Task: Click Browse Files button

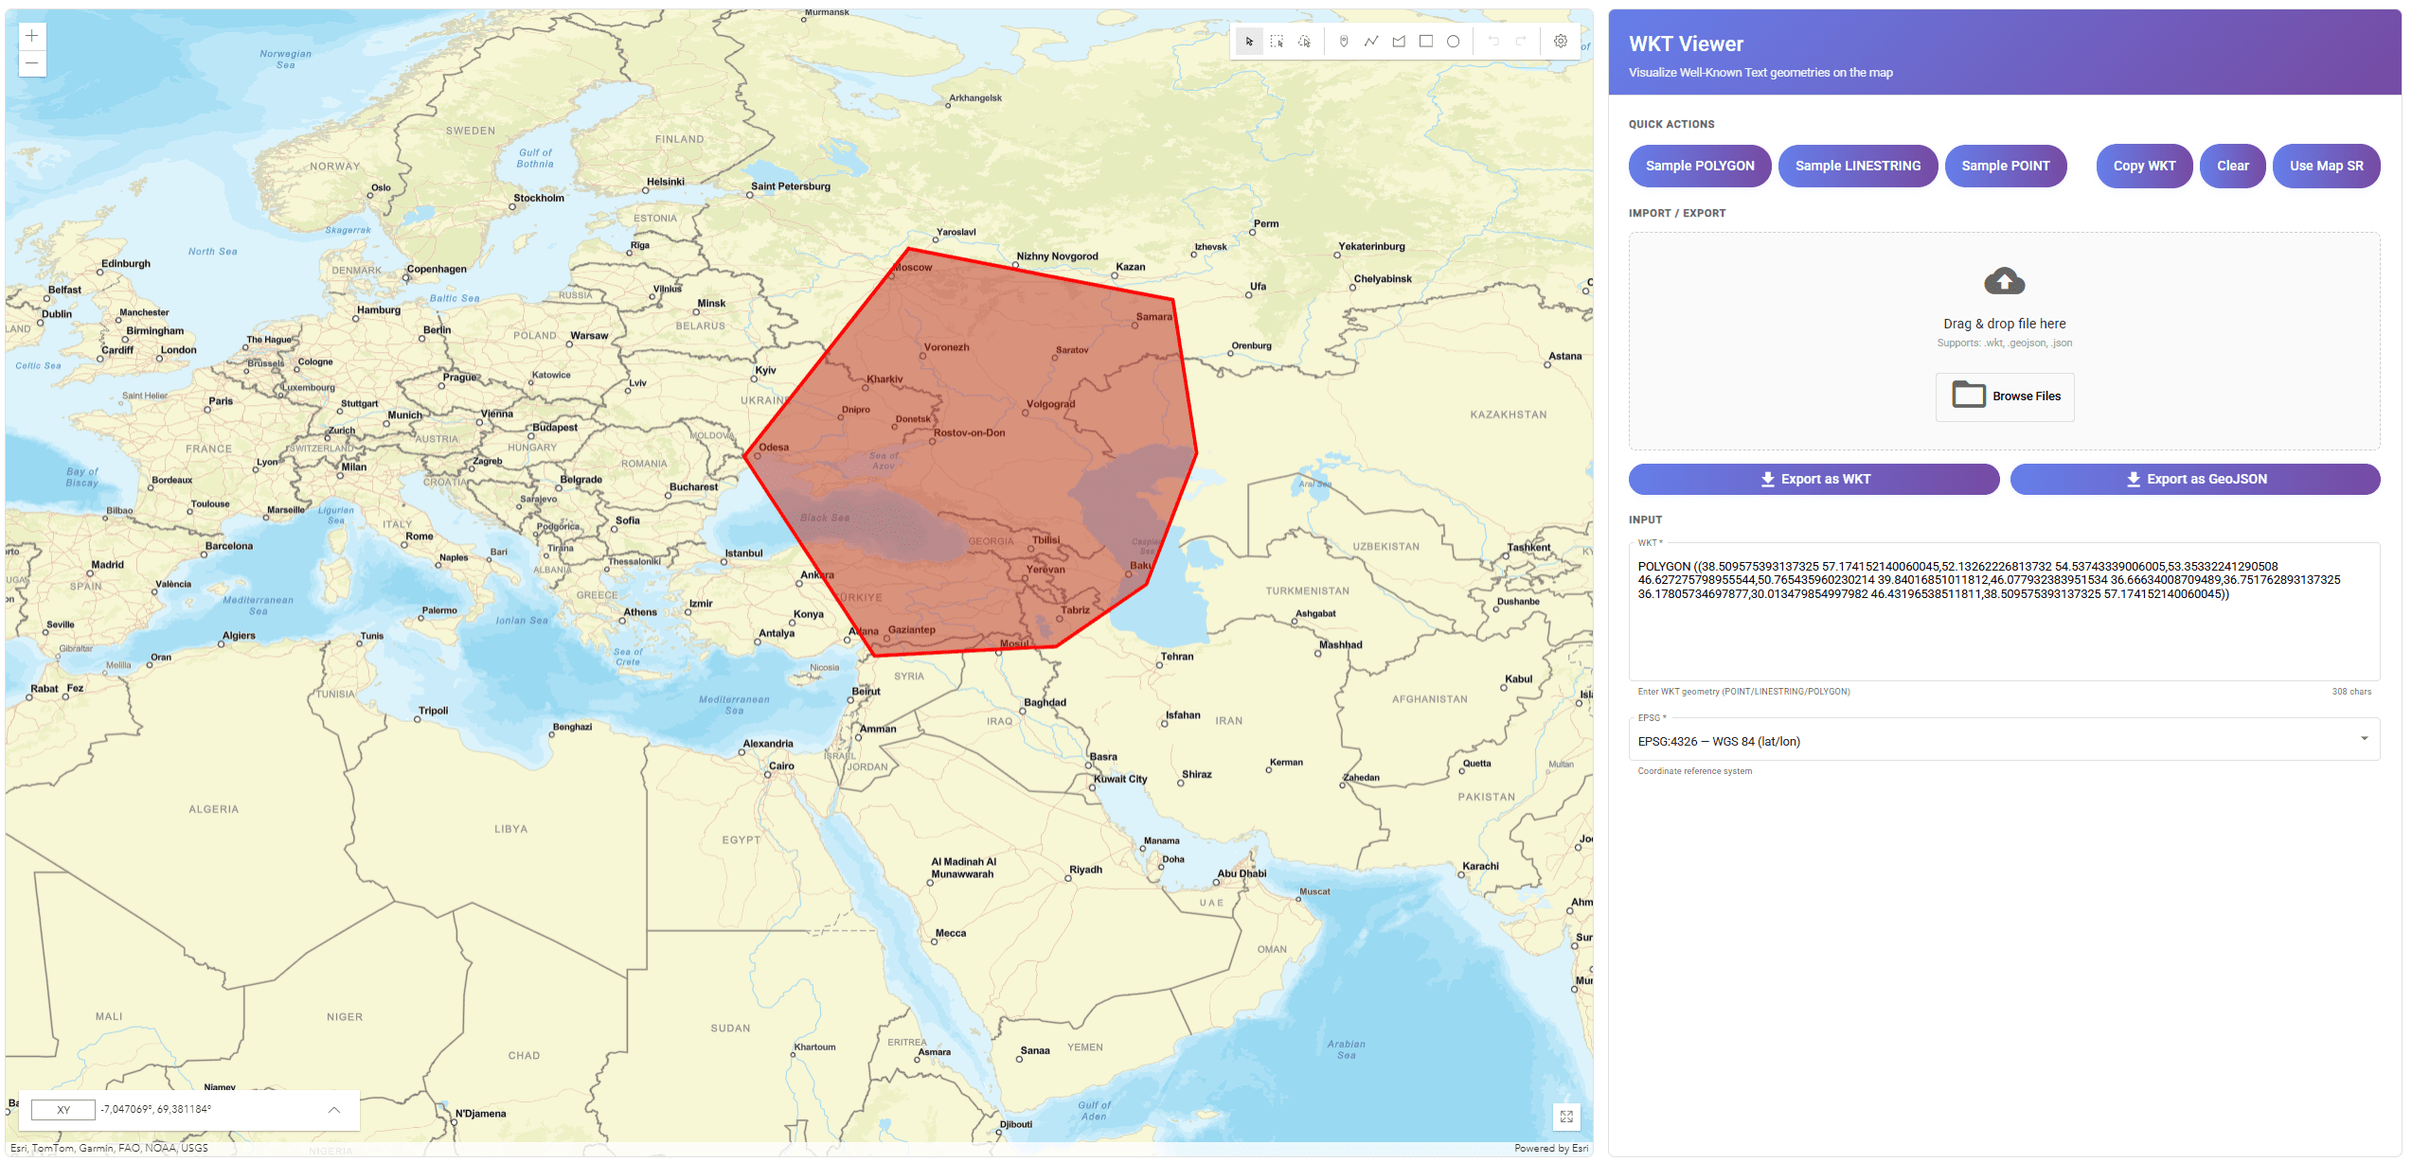Action: click(2004, 396)
